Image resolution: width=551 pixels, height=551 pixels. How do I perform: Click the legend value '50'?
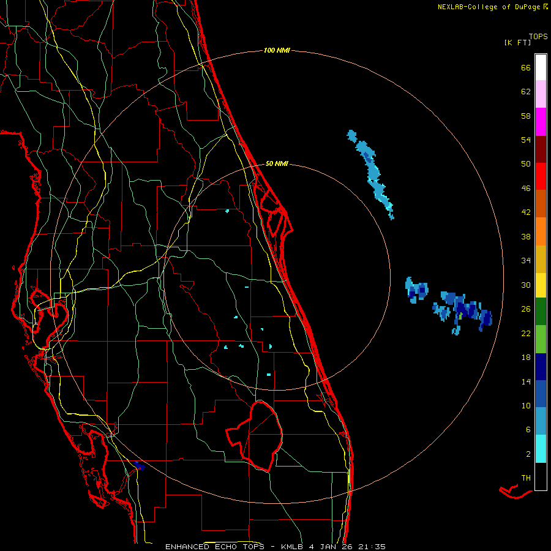pyautogui.click(x=526, y=163)
